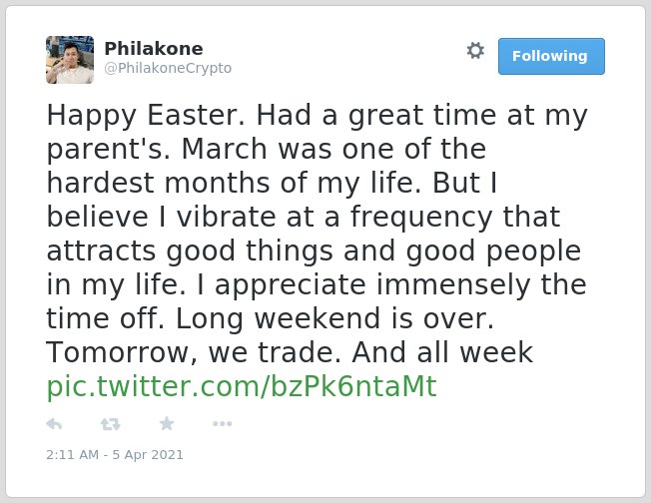Toggle the Following button
Screen dimensions: 651x503
pyautogui.click(x=551, y=57)
